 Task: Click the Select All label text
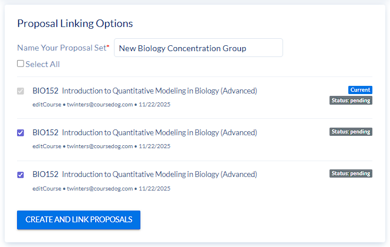42,64
